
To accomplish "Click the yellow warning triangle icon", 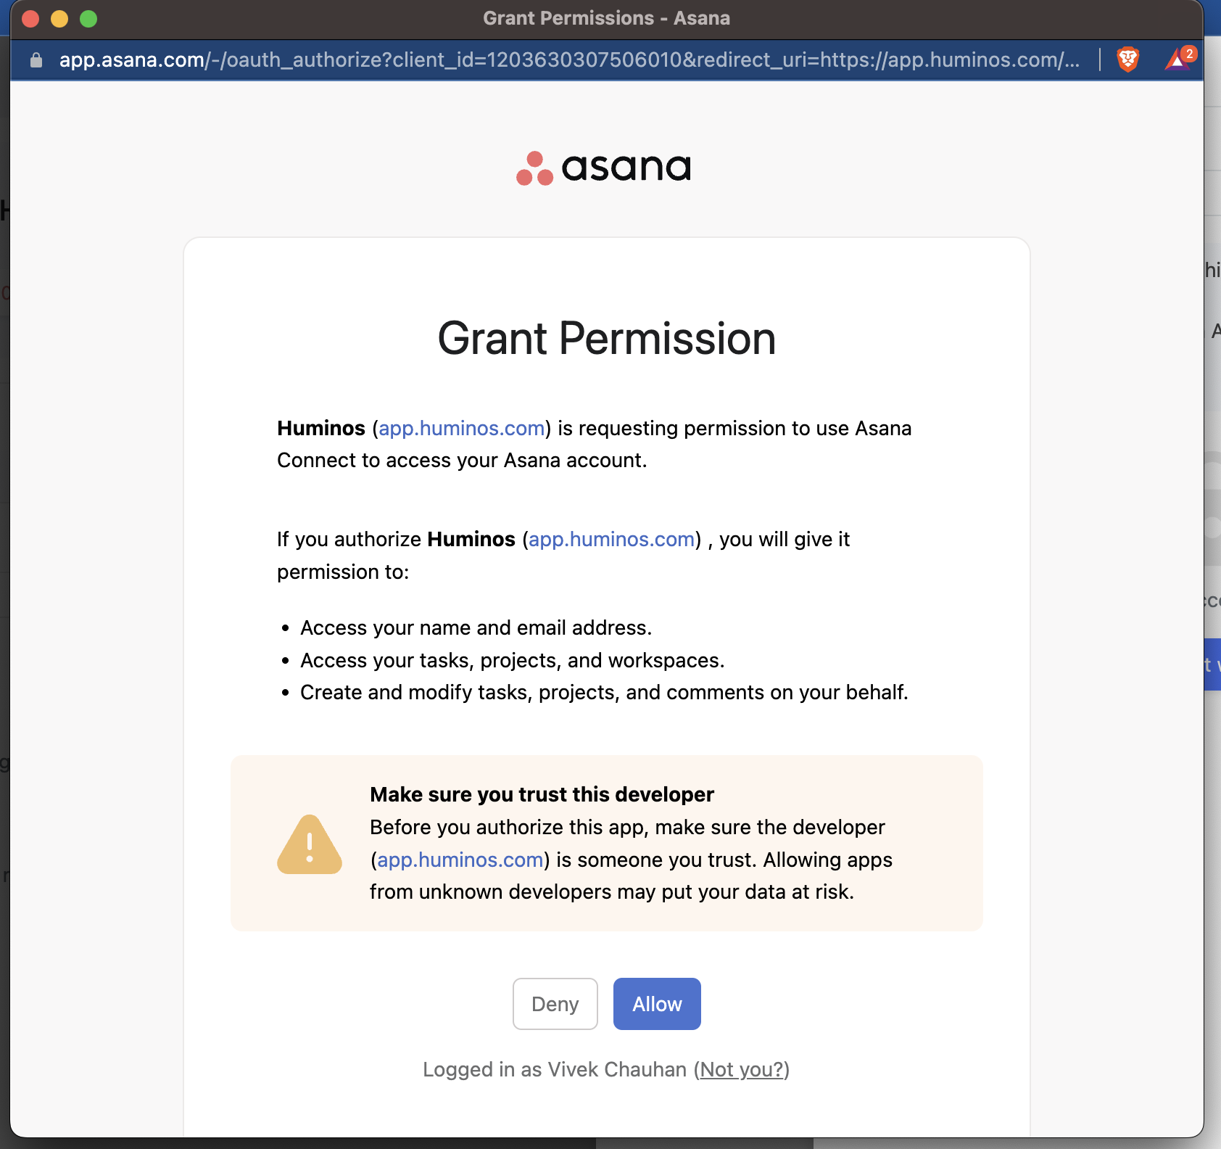I will 310,844.
